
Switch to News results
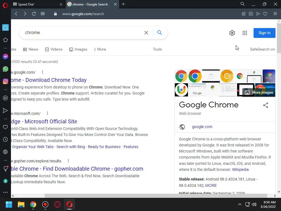click(x=31, y=49)
